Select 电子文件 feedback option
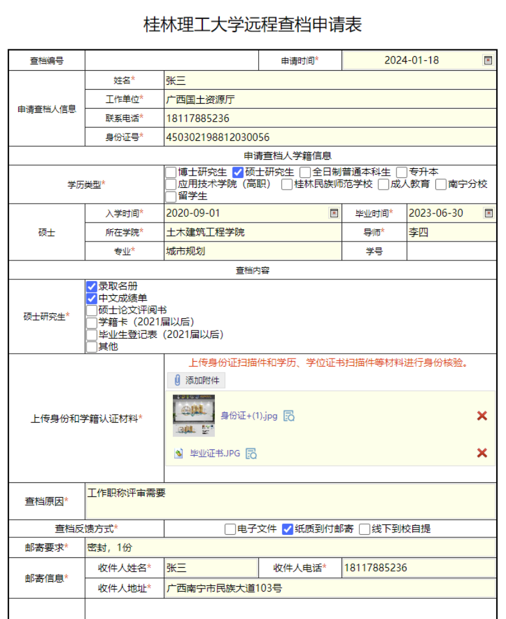Screen dimensions: 506x619 point(230,529)
